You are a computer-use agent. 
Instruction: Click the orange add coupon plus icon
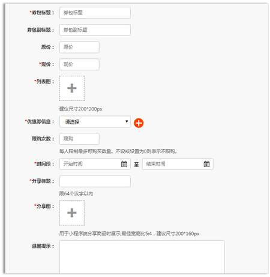[x=139, y=123]
